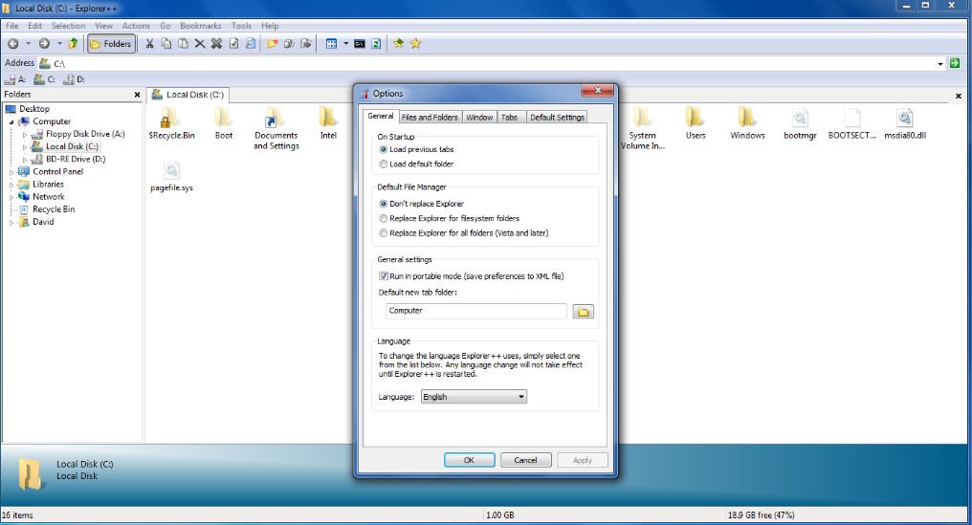Open the Language dropdown showing English

[x=474, y=397]
